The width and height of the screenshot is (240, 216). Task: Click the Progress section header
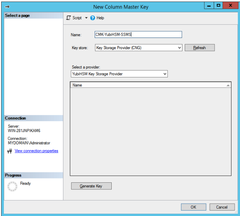tap(33, 175)
